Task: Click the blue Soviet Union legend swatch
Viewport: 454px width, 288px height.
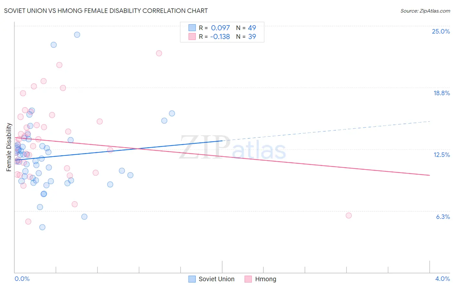Action: [192, 279]
